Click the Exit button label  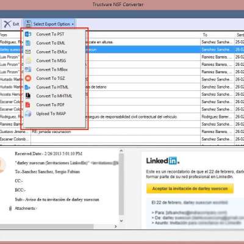point(16,24)
